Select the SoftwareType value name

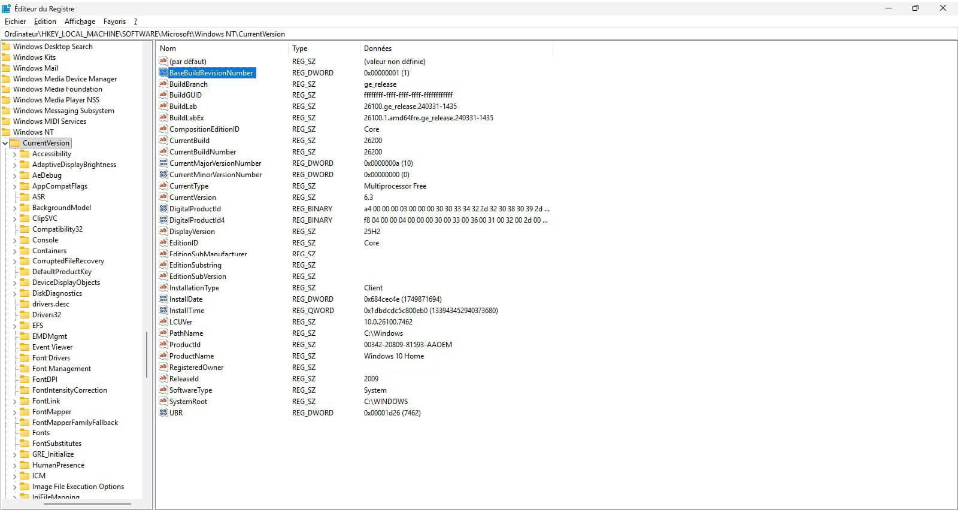coord(190,390)
